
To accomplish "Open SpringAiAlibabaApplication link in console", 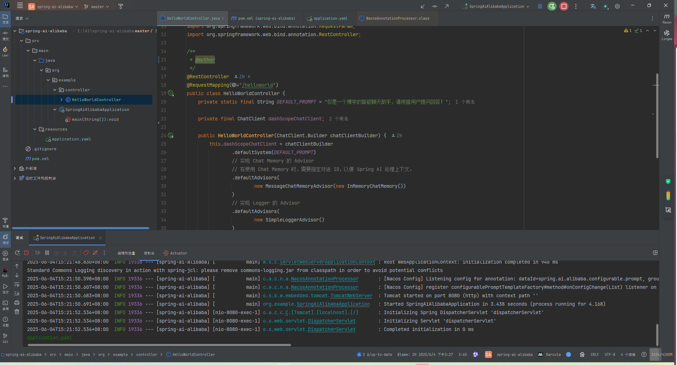I will (x=333, y=304).
